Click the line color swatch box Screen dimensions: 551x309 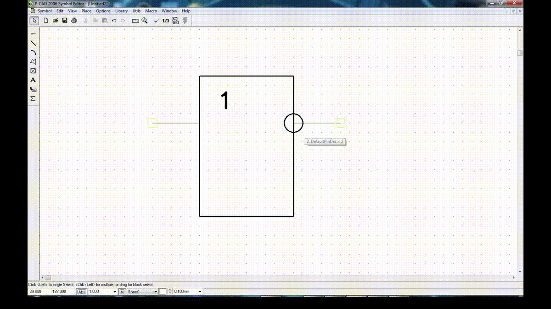(x=163, y=292)
